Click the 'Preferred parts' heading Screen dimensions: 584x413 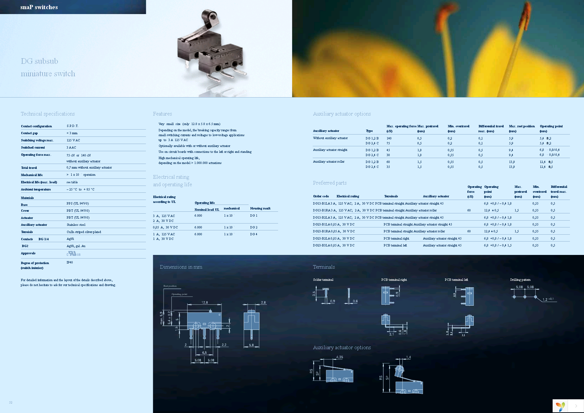click(x=329, y=183)
